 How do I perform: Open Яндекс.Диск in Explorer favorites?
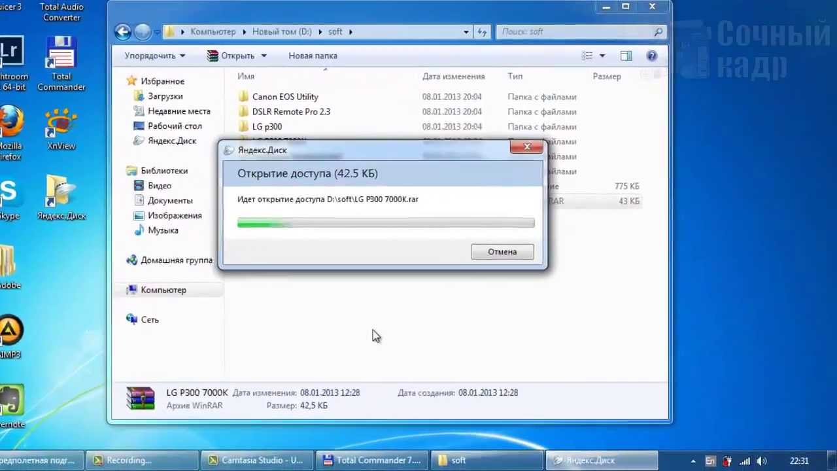(x=172, y=141)
